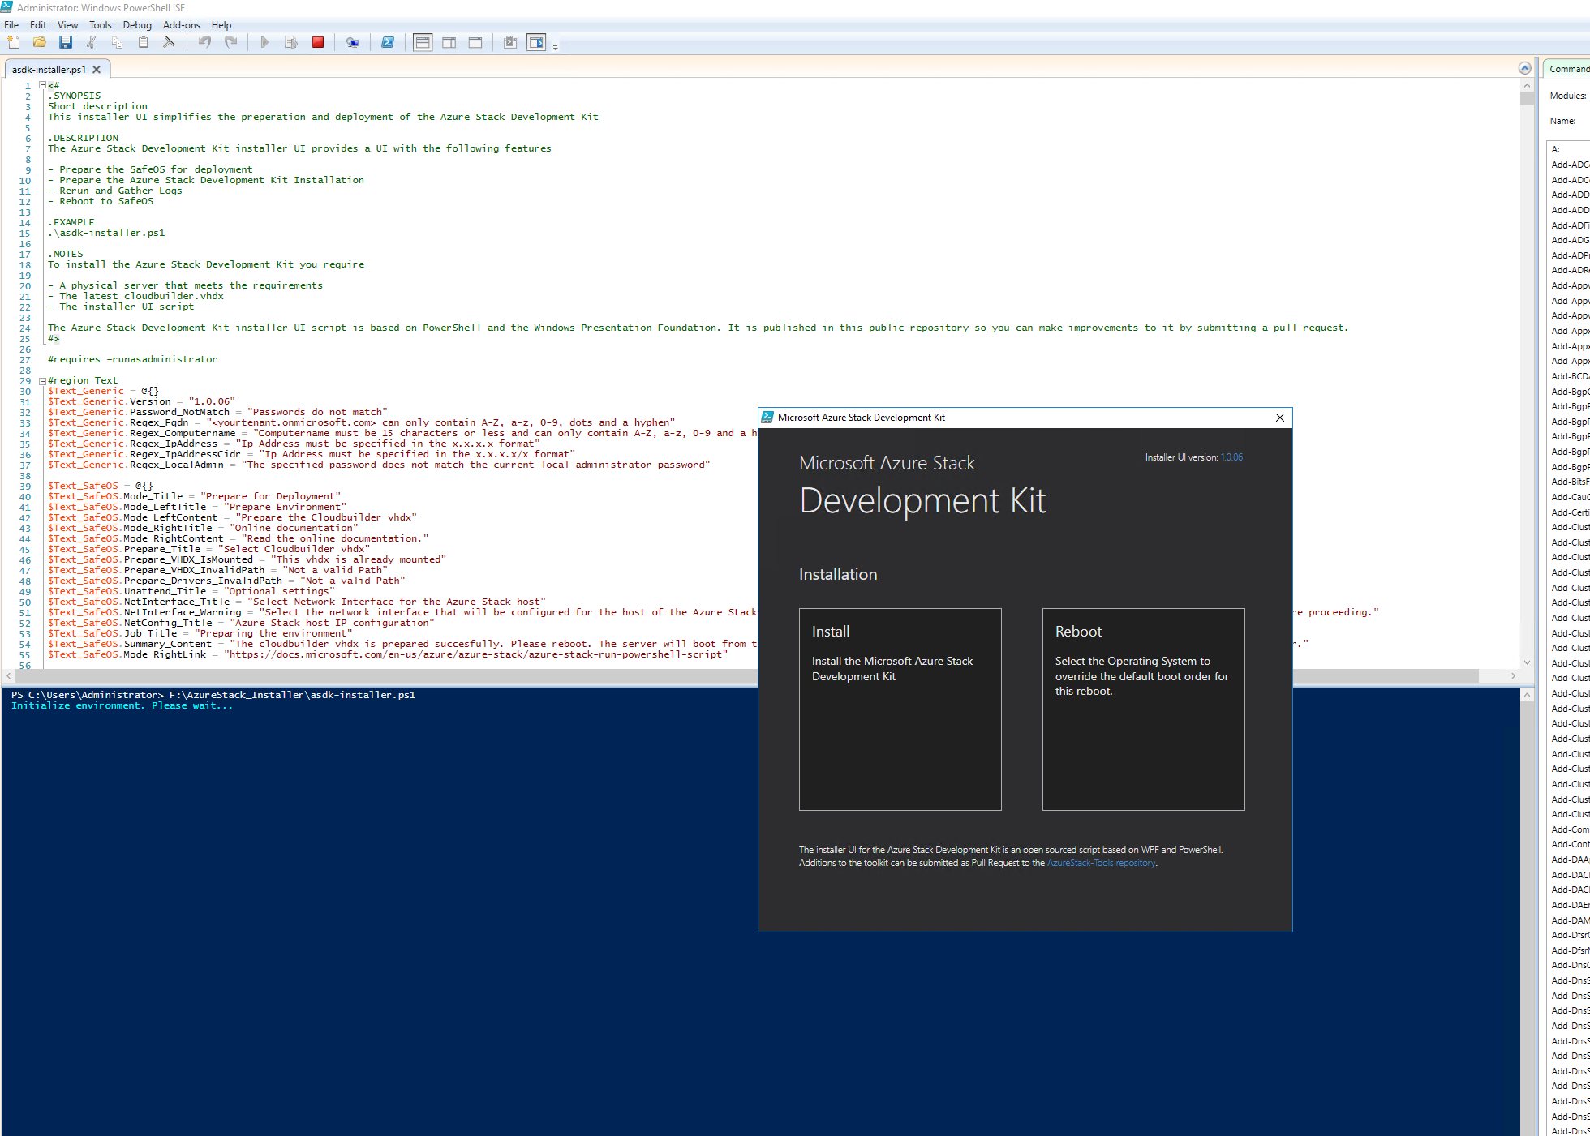This screenshot has height=1136, width=1590.
Task: Save the script with the floppy disk icon
Action: 66,42
